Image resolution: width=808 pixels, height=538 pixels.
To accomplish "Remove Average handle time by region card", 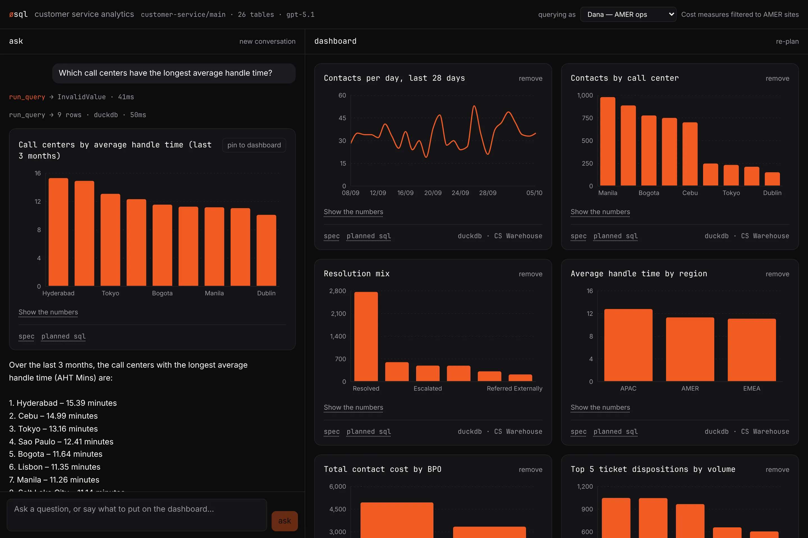I will (777, 274).
